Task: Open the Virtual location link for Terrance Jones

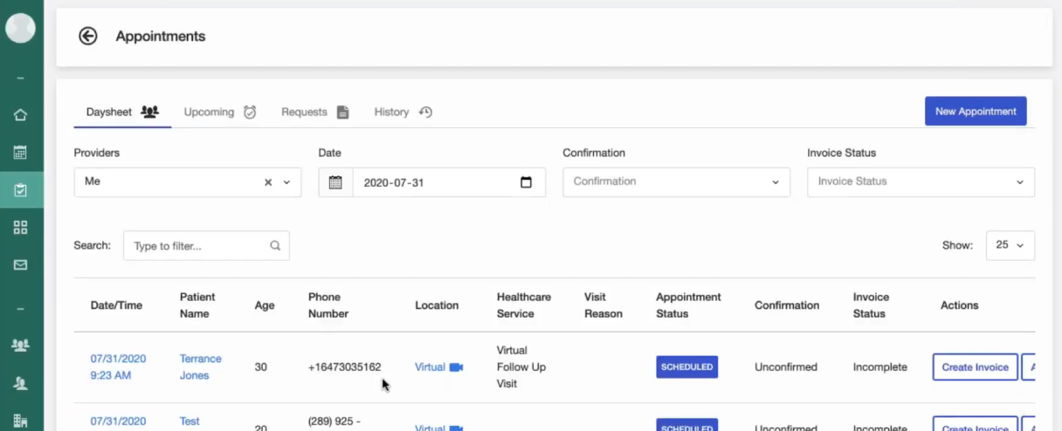Action: (430, 367)
